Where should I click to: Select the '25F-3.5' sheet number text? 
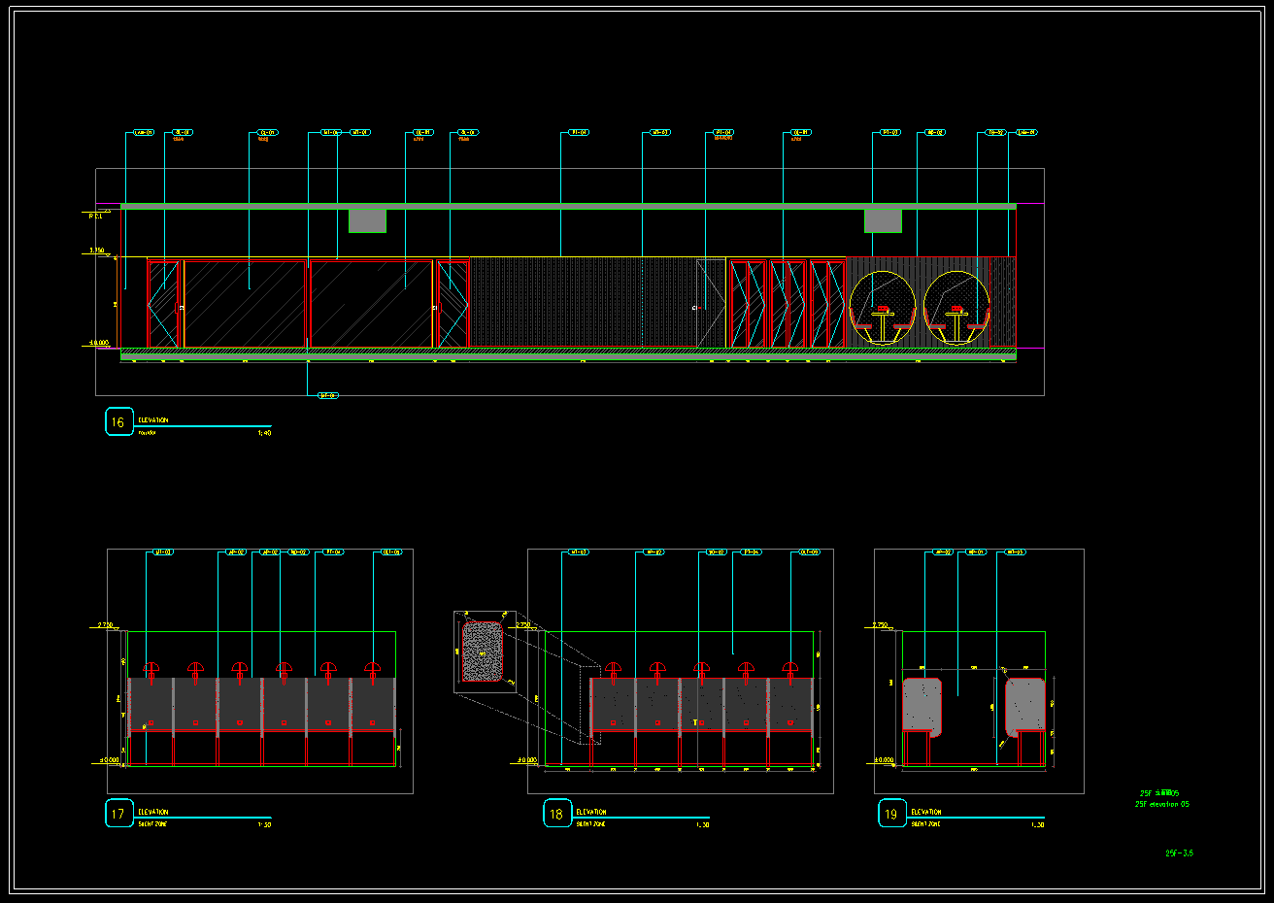point(1179,853)
